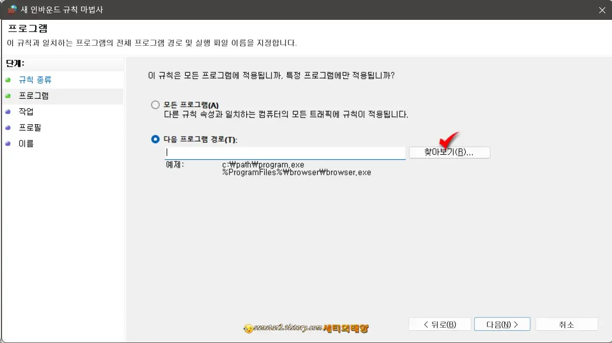The image size is (612, 343).
Task: Close the 새 인바운드 규칙 마법사 window
Action: click(x=602, y=10)
